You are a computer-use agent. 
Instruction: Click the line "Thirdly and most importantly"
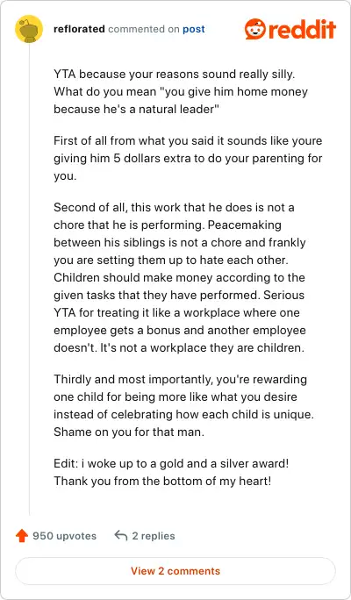click(x=180, y=380)
